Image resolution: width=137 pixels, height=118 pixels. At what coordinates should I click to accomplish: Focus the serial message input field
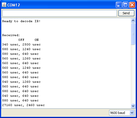point(60,13)
